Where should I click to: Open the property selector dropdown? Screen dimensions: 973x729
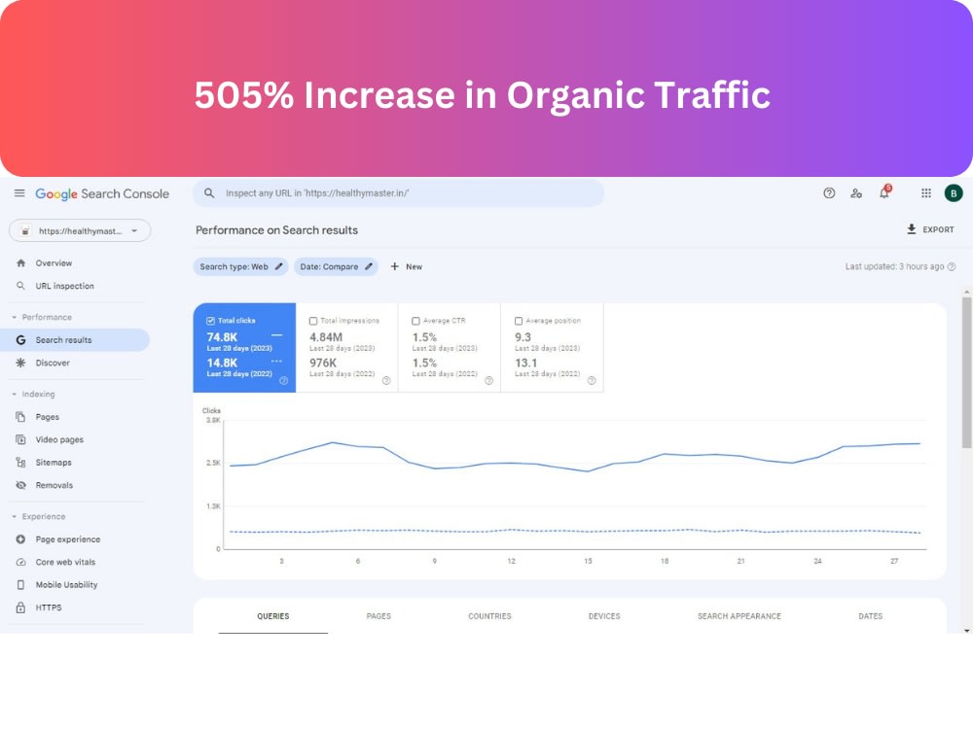click(x=80, y=230)
